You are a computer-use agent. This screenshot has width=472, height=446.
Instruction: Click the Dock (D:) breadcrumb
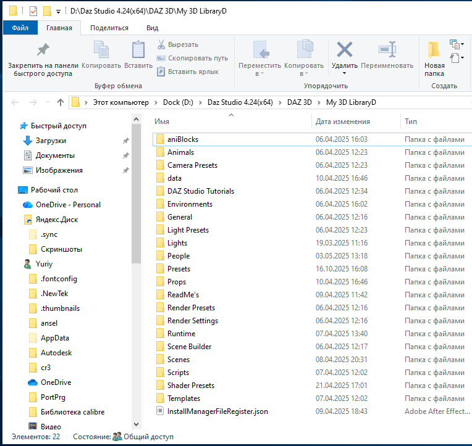click(178, 102)
